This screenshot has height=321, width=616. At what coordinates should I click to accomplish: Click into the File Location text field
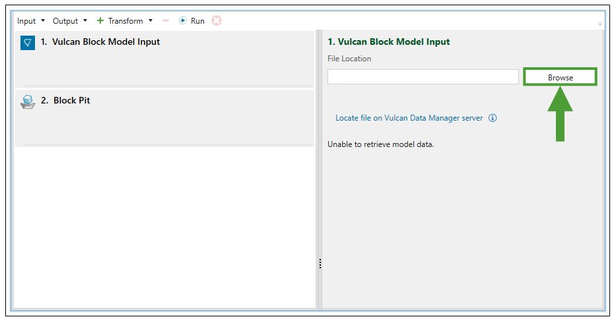(423, 77)
